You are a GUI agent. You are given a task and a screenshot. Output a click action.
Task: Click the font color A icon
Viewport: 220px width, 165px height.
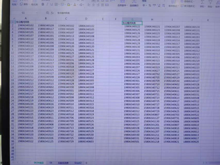coord(75,4)
